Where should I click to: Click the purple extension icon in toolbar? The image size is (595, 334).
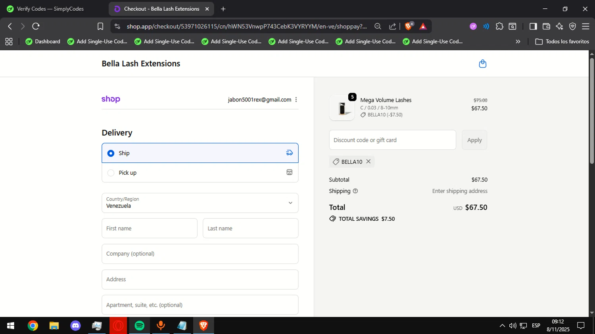[x=473, y=27]
